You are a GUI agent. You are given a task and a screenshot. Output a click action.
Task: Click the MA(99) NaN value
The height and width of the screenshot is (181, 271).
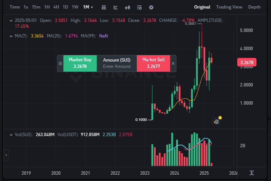(103, 36)
